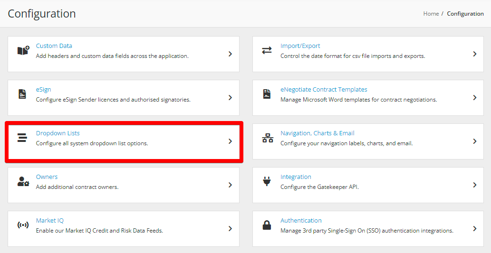491x253 pixels.
Task: Click the Market IQ signal icon
Action: coord(23,225)
